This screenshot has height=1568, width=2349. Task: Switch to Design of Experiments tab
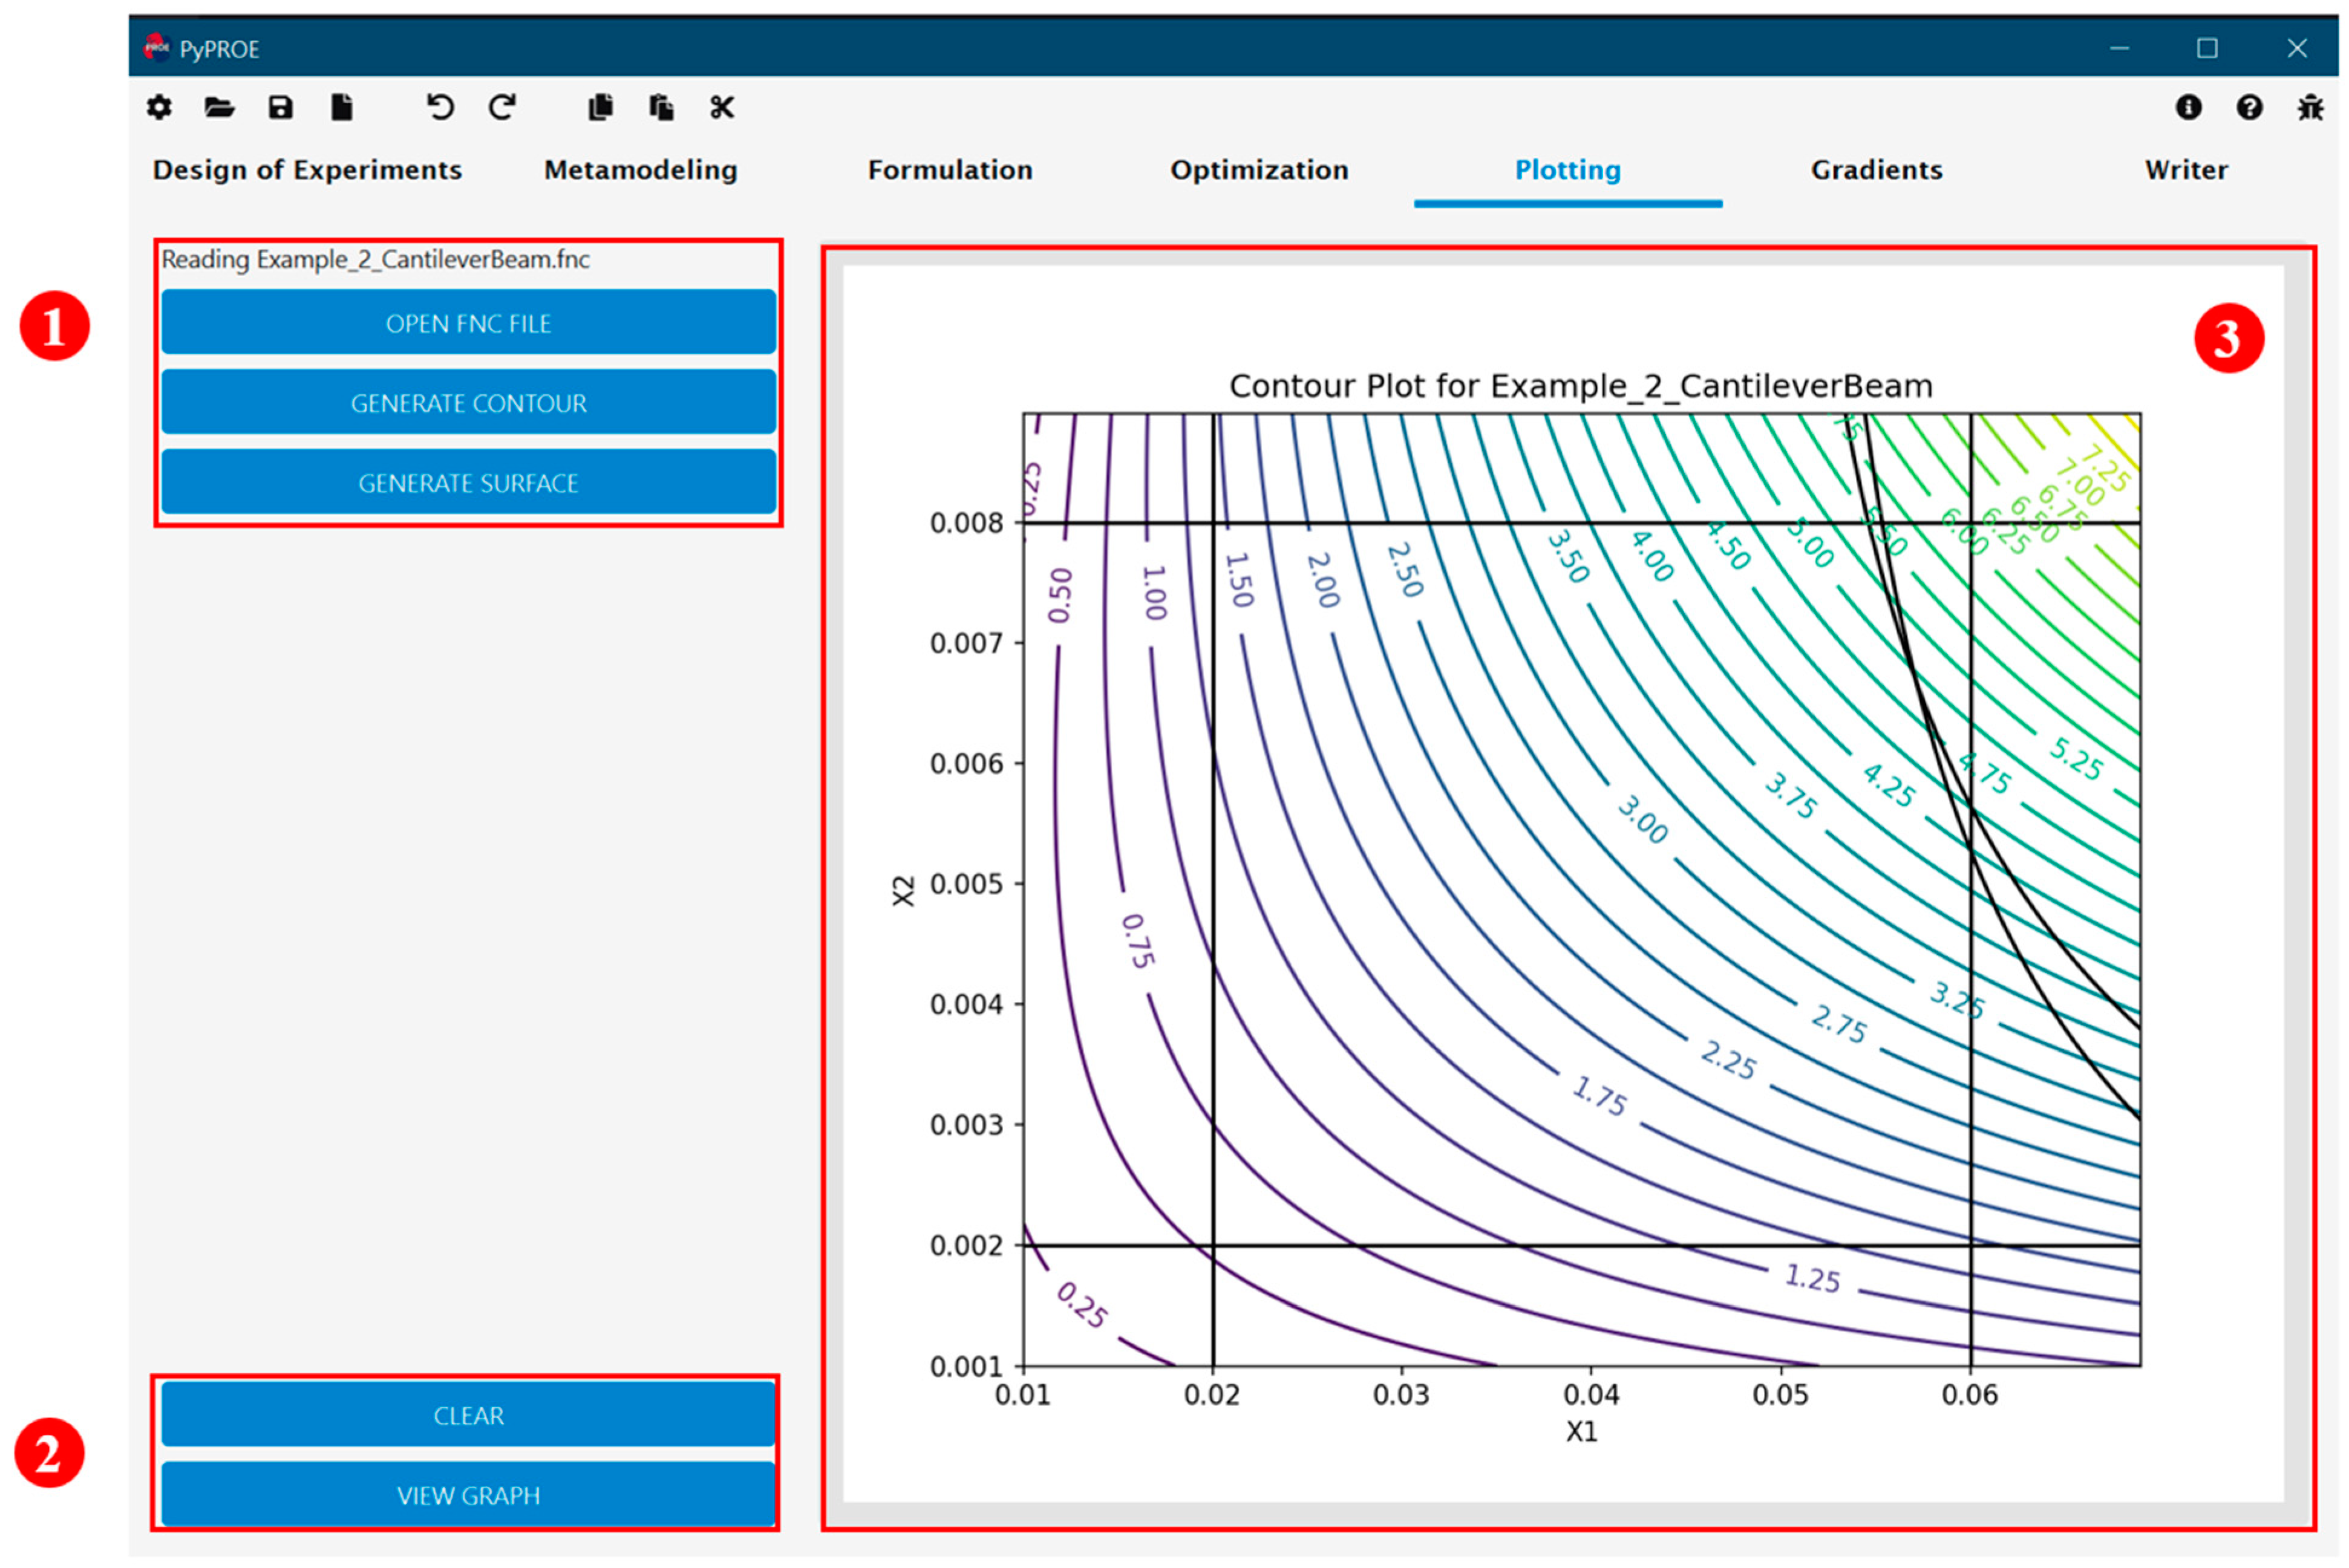click(307, 170)
